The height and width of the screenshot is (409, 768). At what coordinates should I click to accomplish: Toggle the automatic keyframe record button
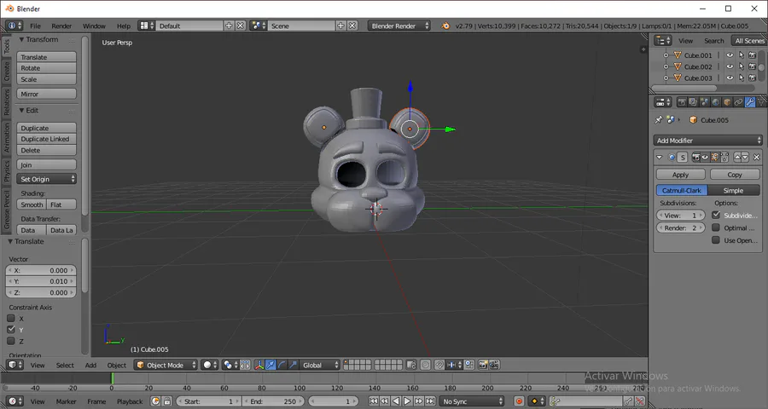[519, 401]
